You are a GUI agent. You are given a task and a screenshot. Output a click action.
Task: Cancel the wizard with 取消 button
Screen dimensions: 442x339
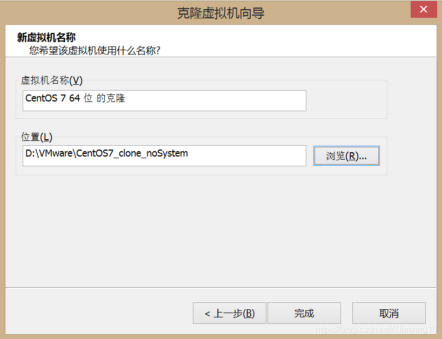pos(389,313)
